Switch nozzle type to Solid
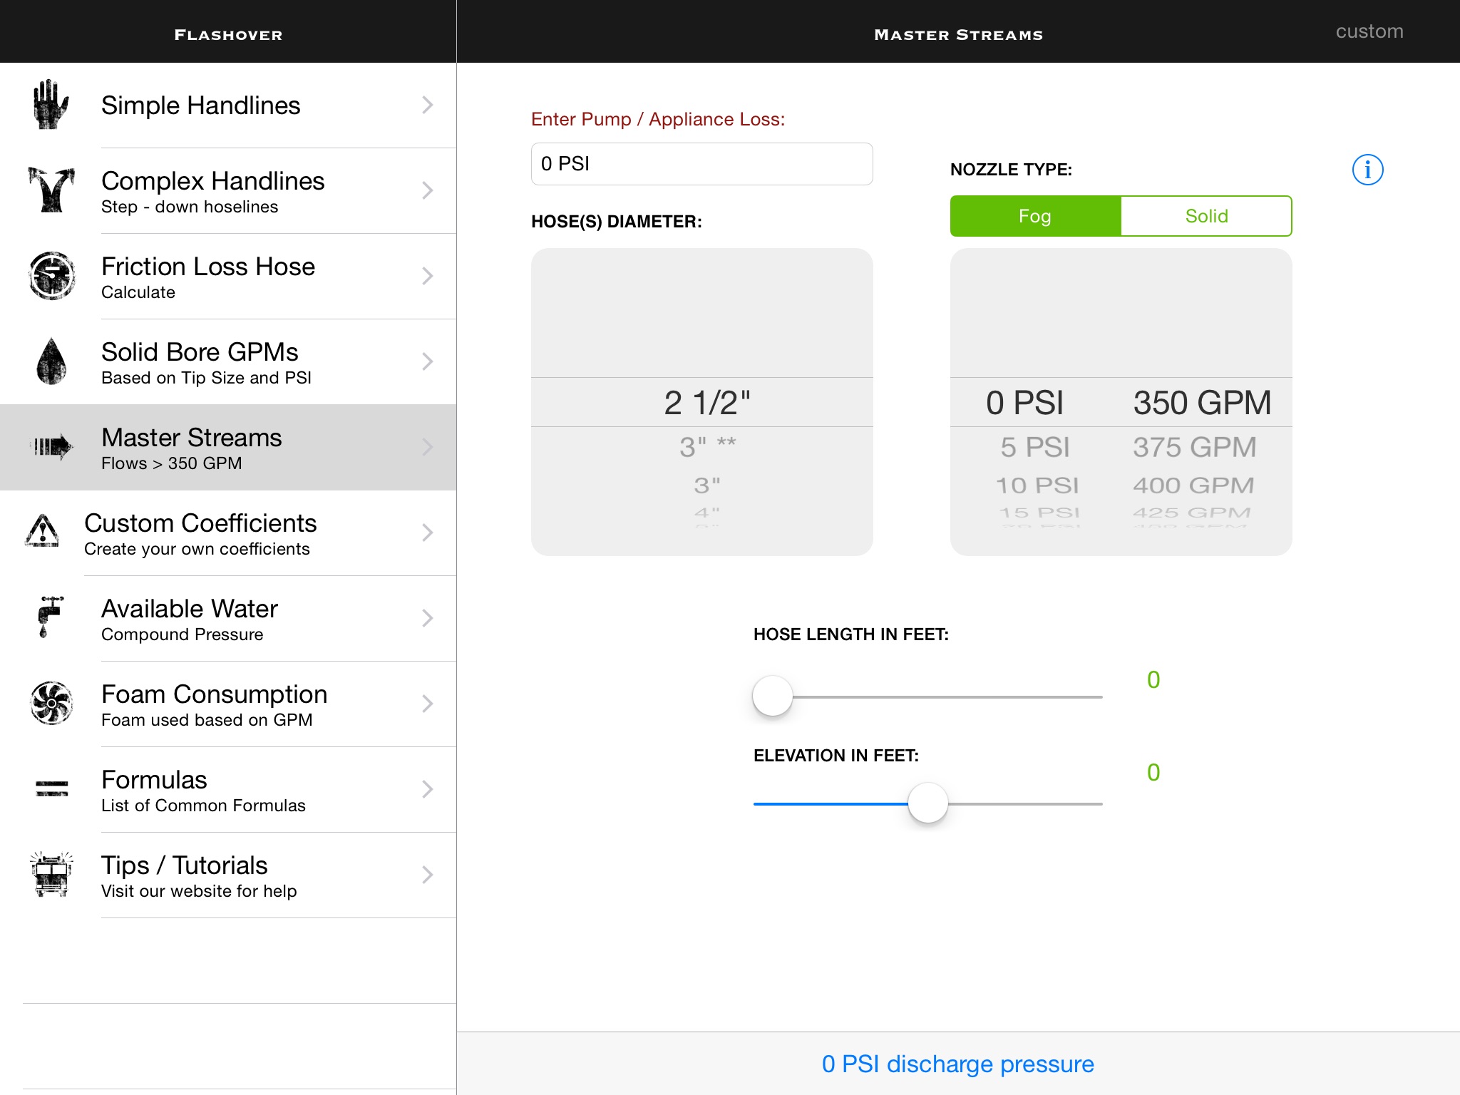The height and width of the screenshot is (1095, 1460). (1206, 216)
